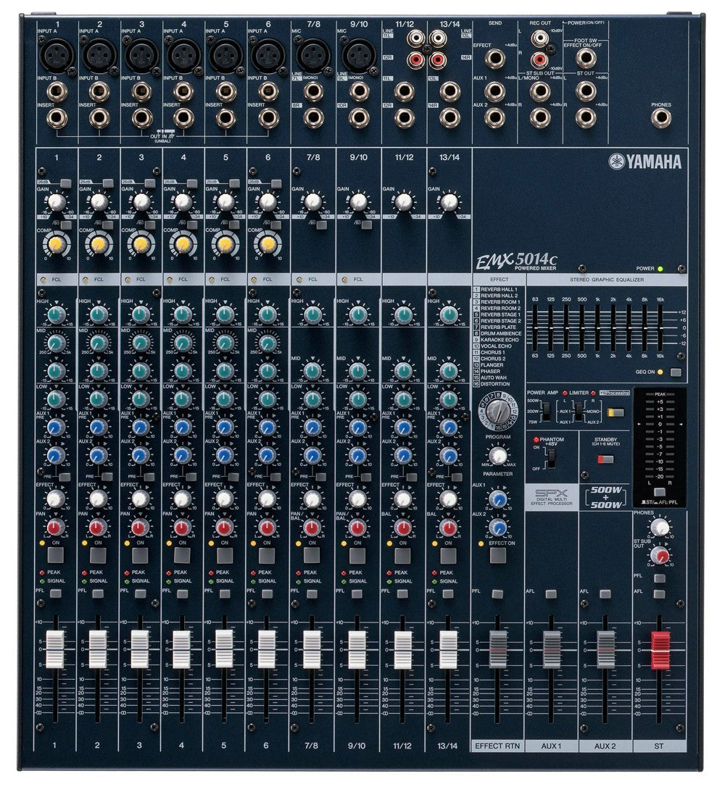
Task: Click the REC OUT left RCA jack
Action: pos(539,38)
